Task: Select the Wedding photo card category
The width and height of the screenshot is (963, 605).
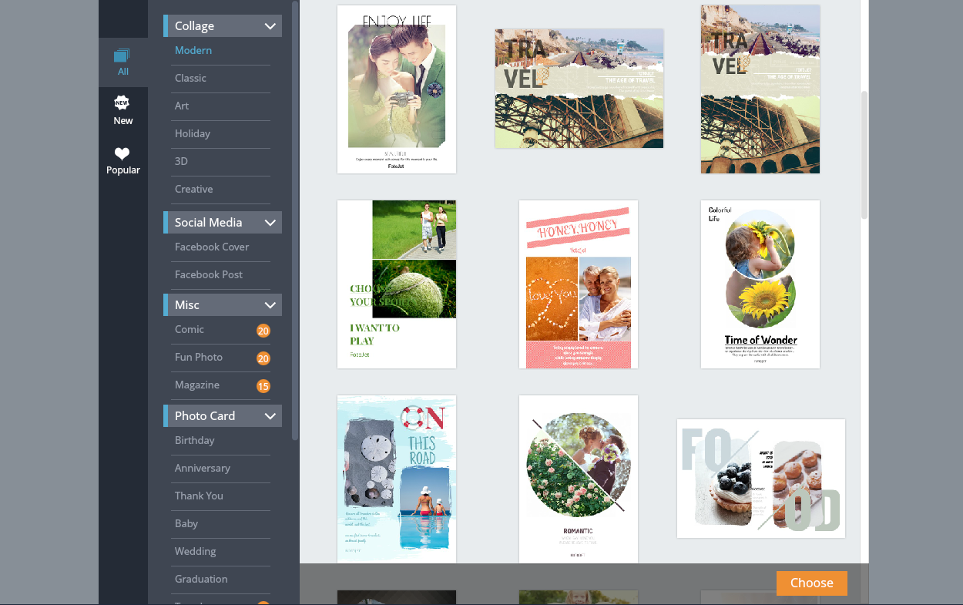Action: [196, 551]
